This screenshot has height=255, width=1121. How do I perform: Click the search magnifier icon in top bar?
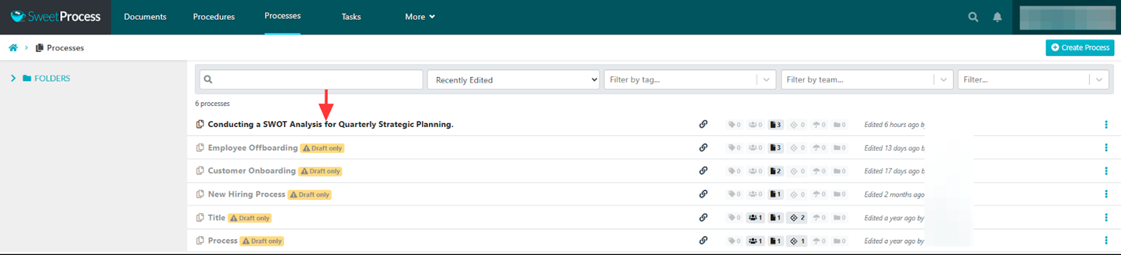pos(973,17)
